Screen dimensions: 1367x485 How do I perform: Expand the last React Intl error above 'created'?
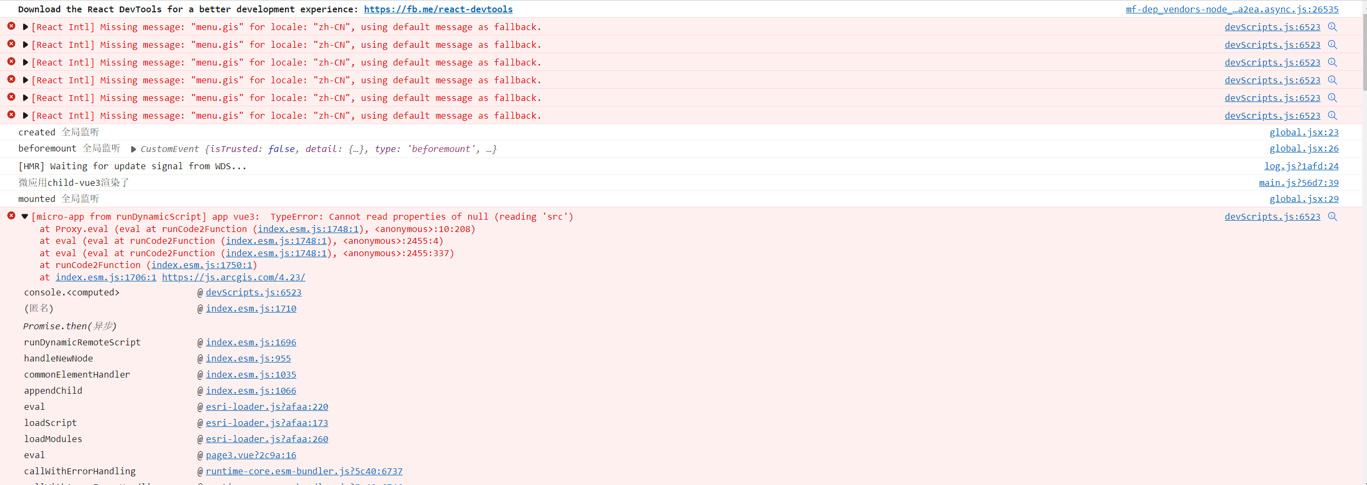coord(25,115)
